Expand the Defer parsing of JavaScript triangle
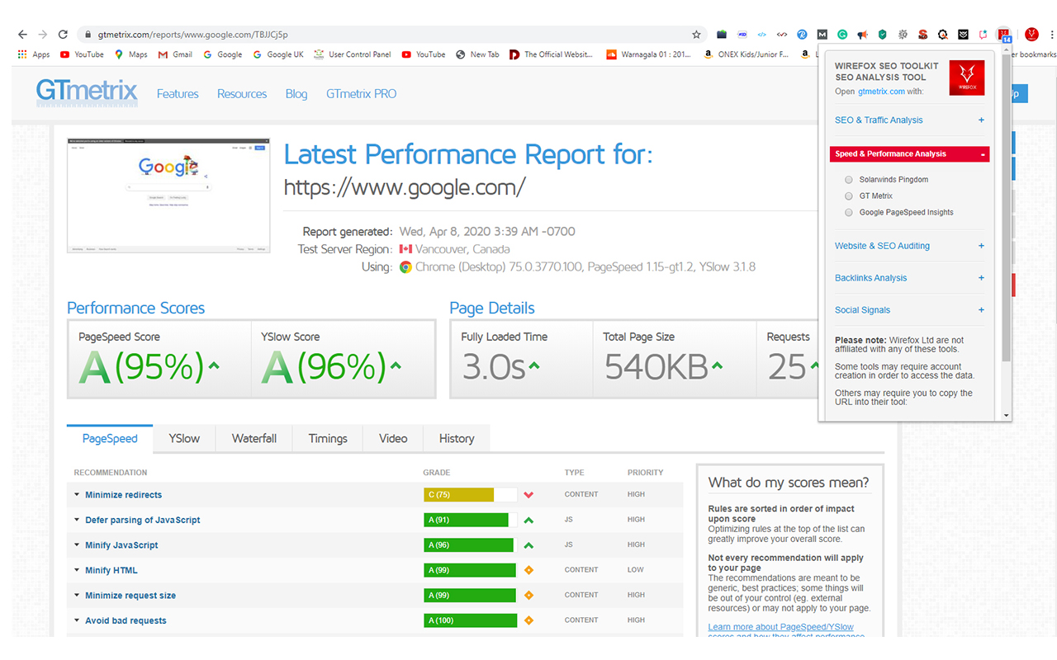 click(x=77, y=520)
